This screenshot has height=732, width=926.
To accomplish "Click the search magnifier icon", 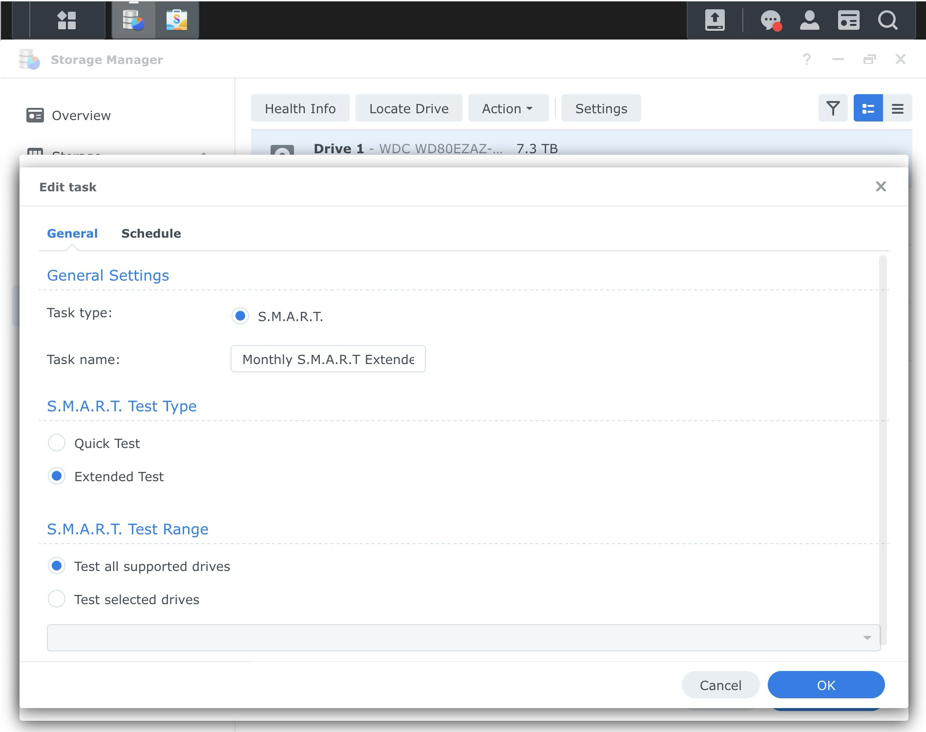I will point(887,20).
